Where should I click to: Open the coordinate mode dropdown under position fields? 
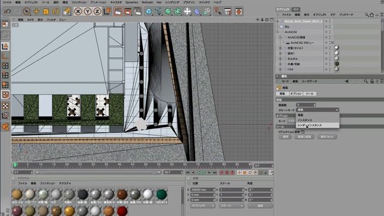point(203,206)
